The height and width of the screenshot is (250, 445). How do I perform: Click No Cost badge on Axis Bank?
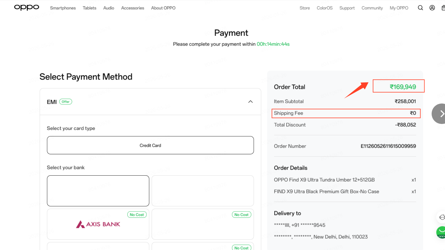(137, 215)
